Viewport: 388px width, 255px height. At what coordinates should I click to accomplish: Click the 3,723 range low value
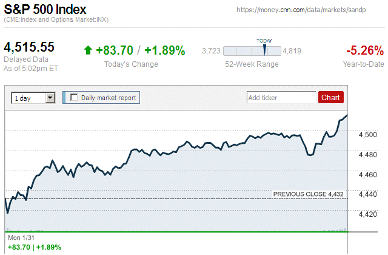210,51
